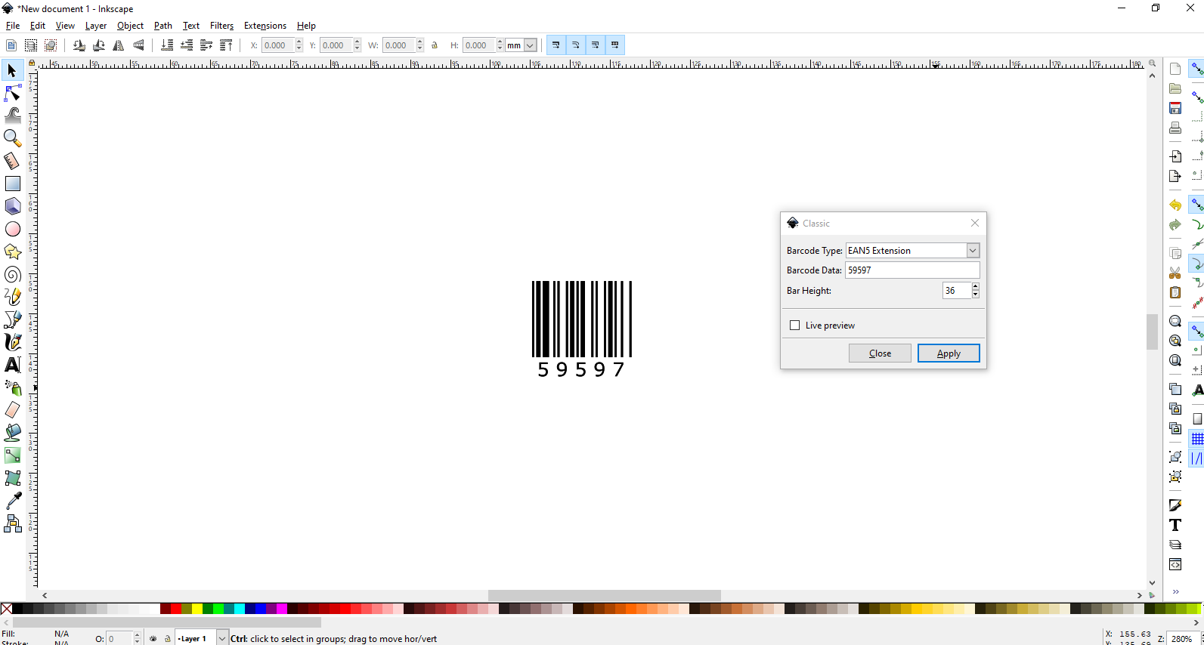Select the Star polygon tool
1204x645 pixels.
12,252
